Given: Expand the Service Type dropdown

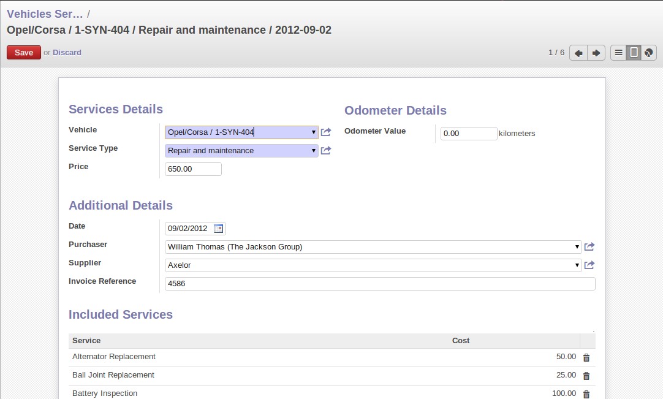Looking at the screenshot, I should (313, 151).
